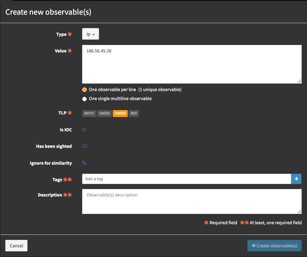Grab the Value box resize handle
Viewport: 307px width, 257px height.
(299, 81)
